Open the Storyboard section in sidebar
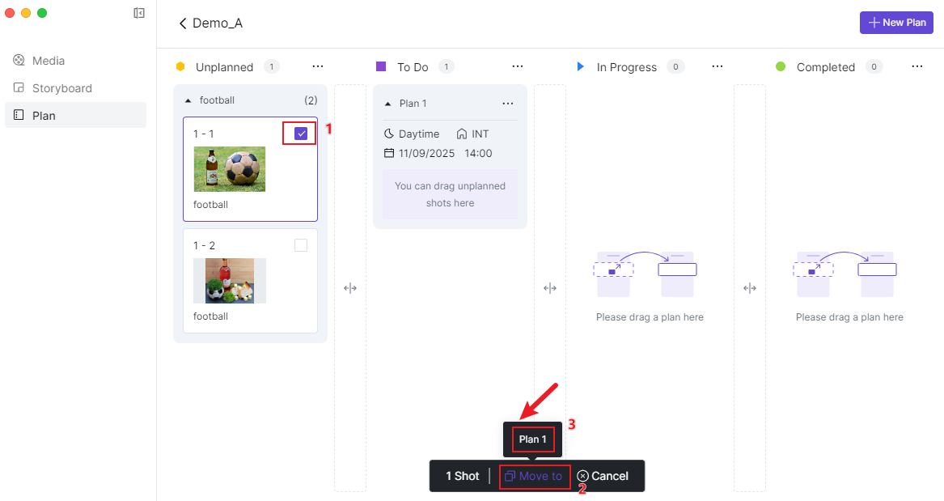 click(x=61, y=88)
